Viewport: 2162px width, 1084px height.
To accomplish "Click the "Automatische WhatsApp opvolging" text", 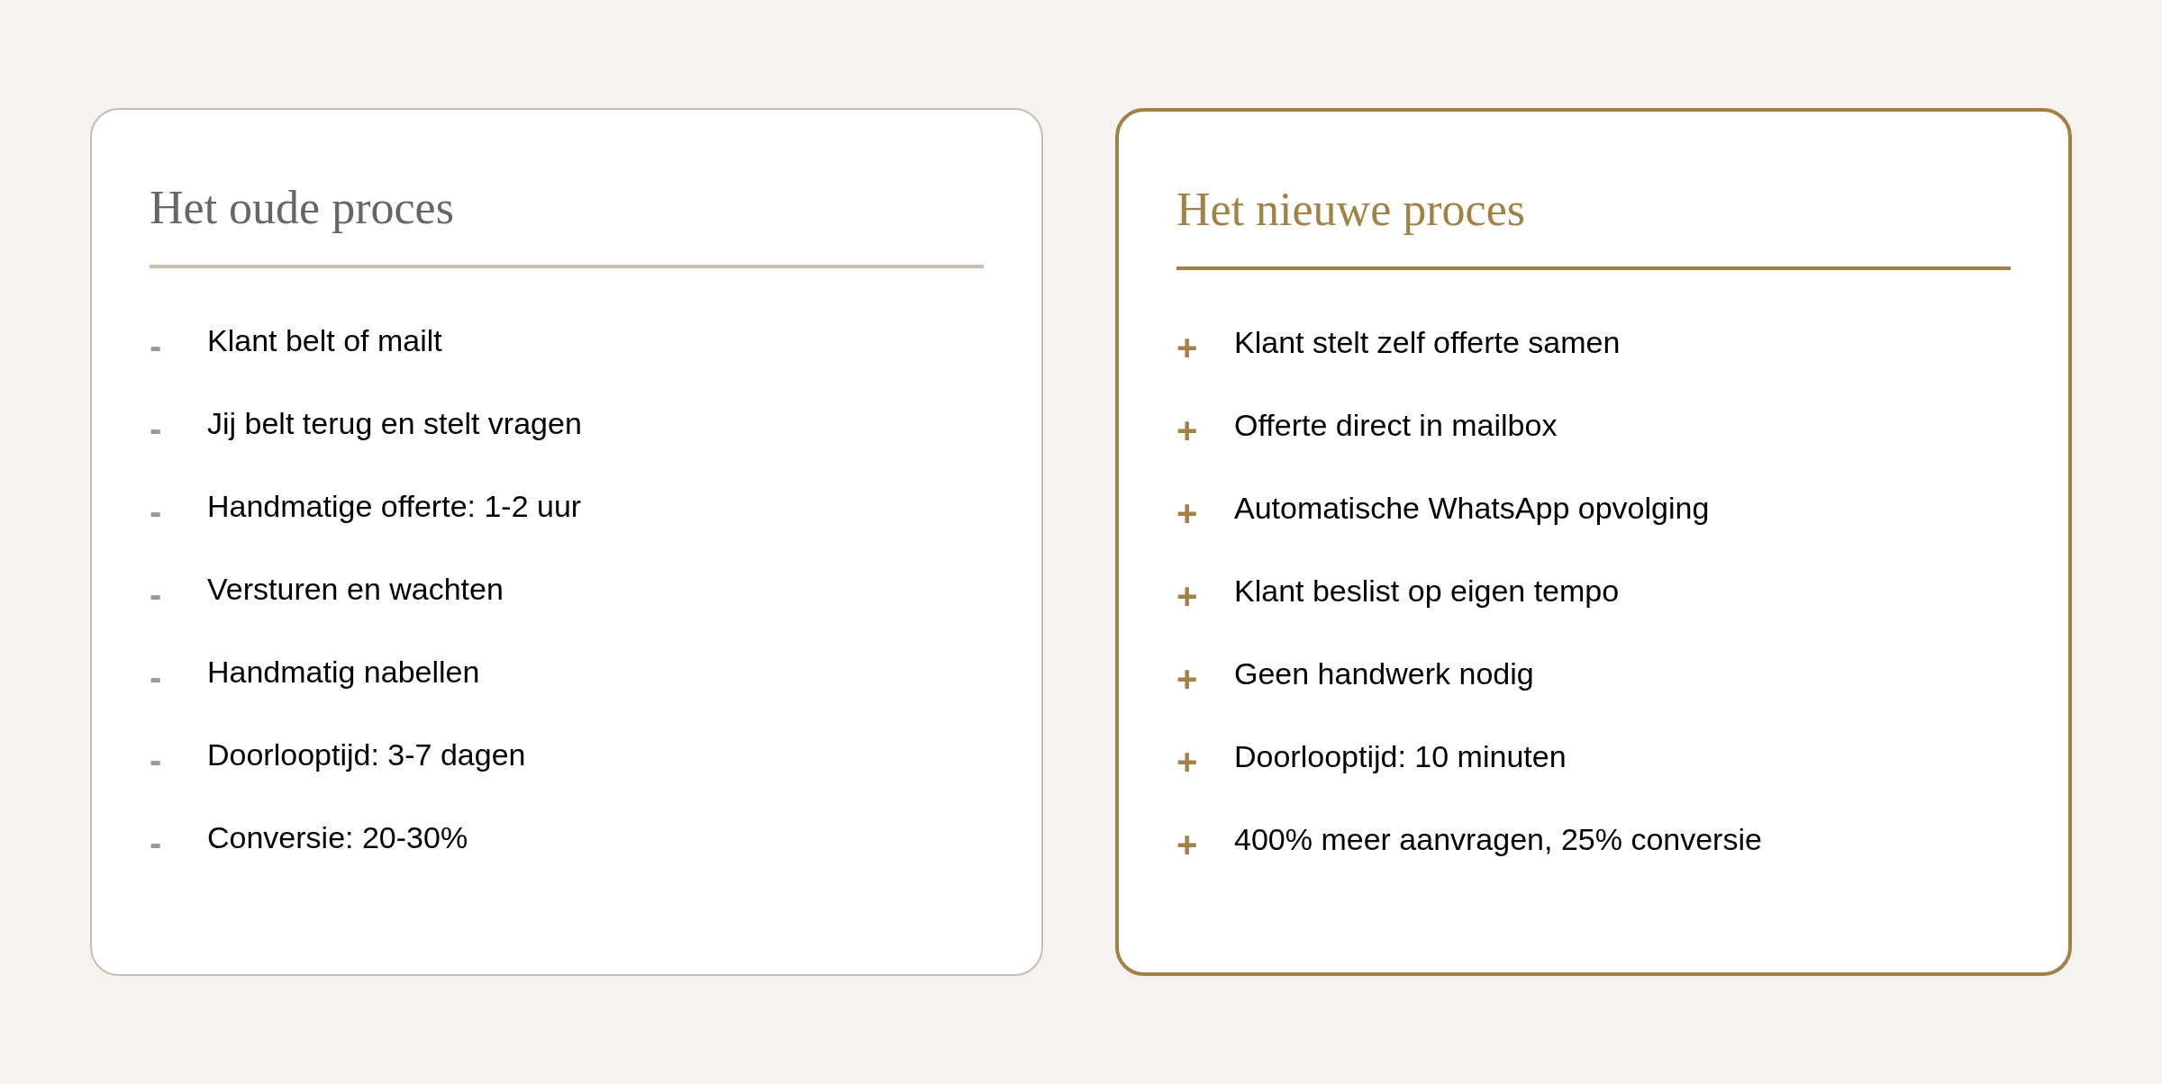I will tap(1470, 509).
